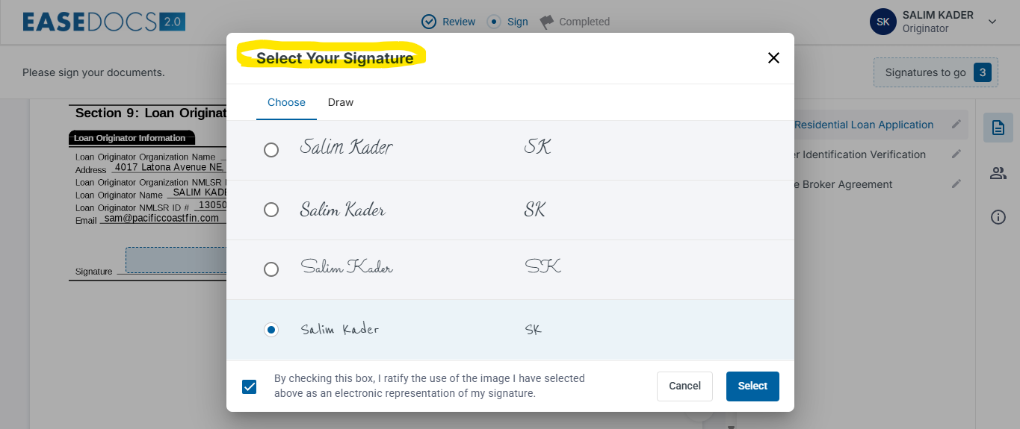Image resolution: width=1020 pixels, height=429 pixels.
Task: Click the Signatures to go counter
Action: pyautogui.click(x=935, y=72)
